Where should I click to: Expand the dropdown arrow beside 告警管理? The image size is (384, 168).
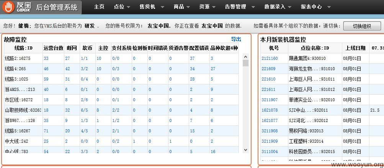point(253,7)
